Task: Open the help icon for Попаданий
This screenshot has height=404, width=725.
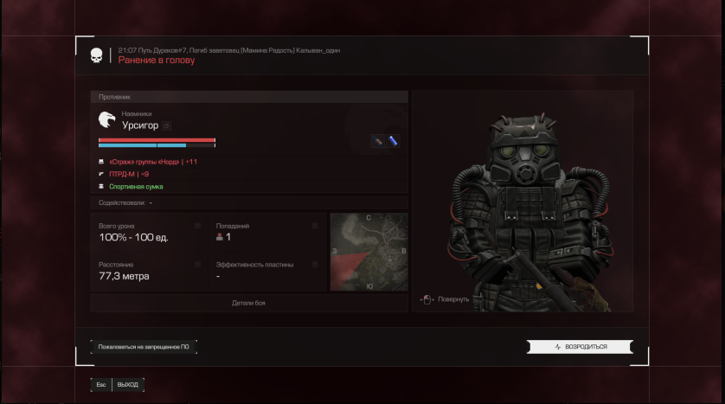Action: click(x=315, y=226)
